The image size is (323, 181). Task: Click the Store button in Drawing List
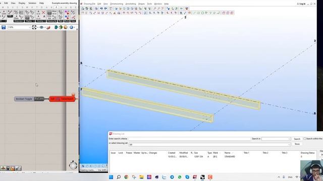click(297, 144)
